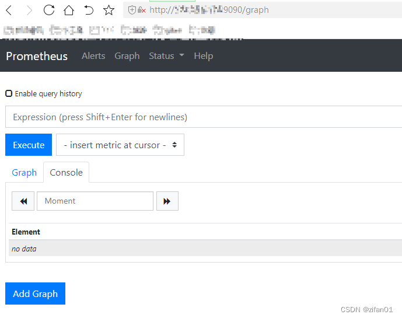Click the no data row
Screen dimensions: 402x318
click(205, 248)
